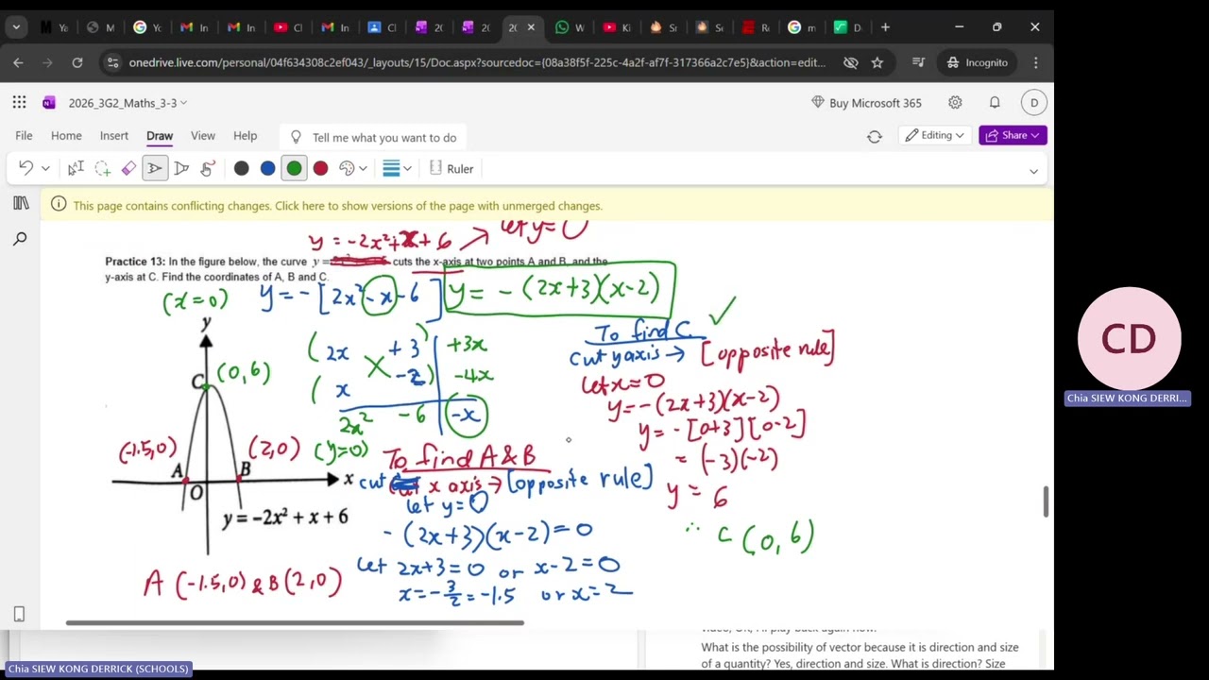The width and height of the screenshot is (1209, 680).
Task: Click the browser Back arrow
Action: pos(18,62)
